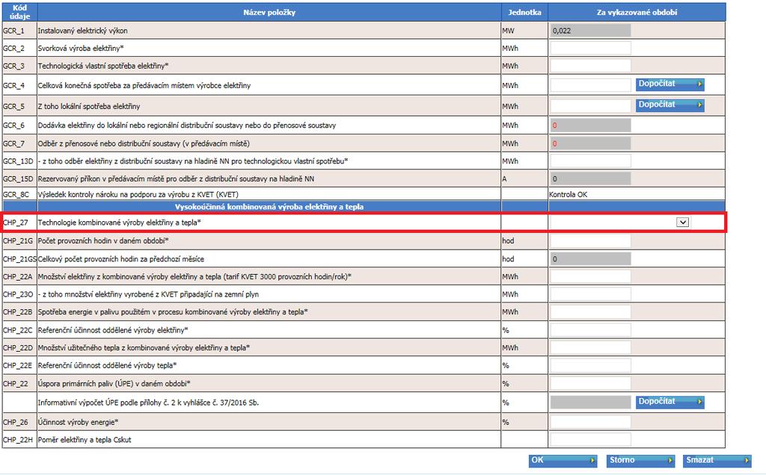
Task: Click 'Výsledek kontroly nároku na podporu' label
Action: (138, 194)
